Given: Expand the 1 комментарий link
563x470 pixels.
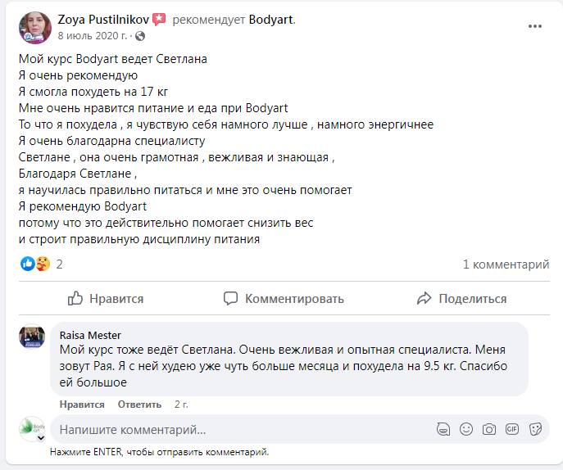Looking at the screenshot, I should pyautogui.click(x=506, y=264).
